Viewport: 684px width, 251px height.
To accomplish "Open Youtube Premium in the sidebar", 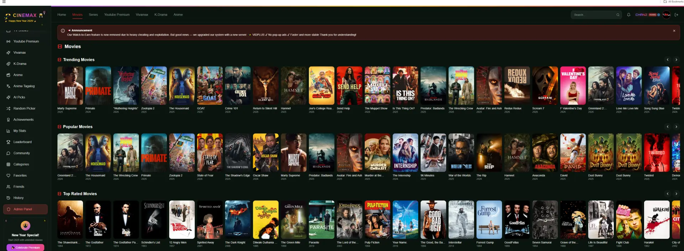I will point(26,41).
